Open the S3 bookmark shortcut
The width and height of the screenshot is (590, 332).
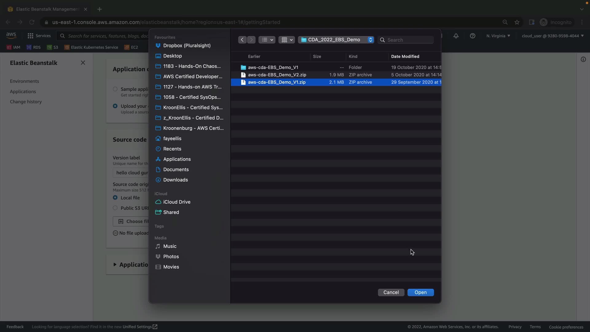click(53, 47)
